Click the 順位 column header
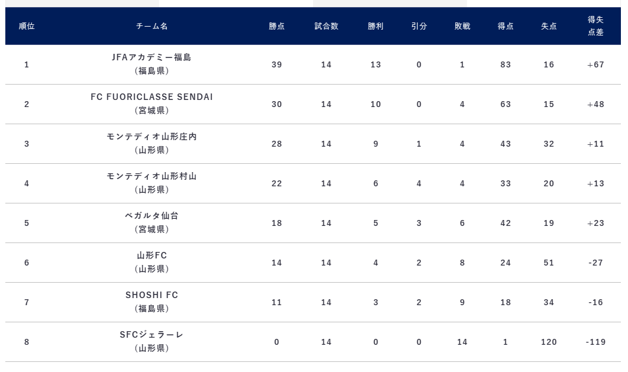The image size is (628, 372). point(27,26)
